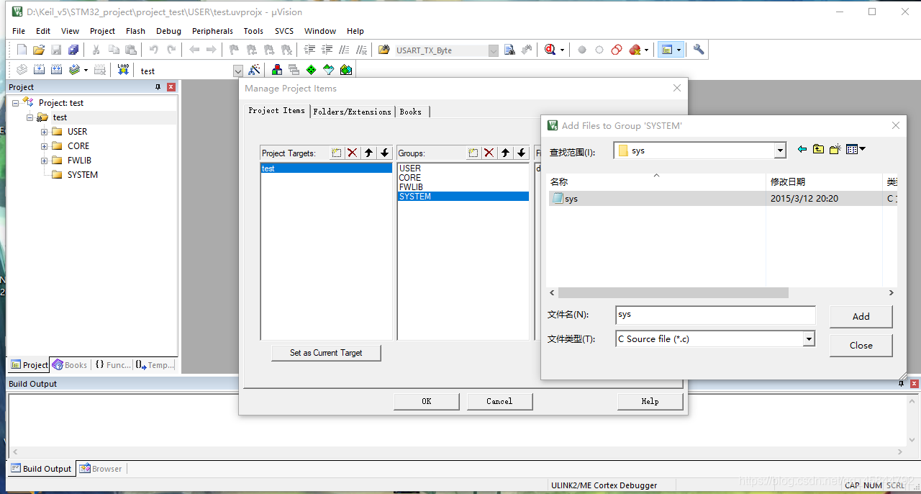
Task: Click the Disable all breakpoints icon
Action: click(617, 50)
